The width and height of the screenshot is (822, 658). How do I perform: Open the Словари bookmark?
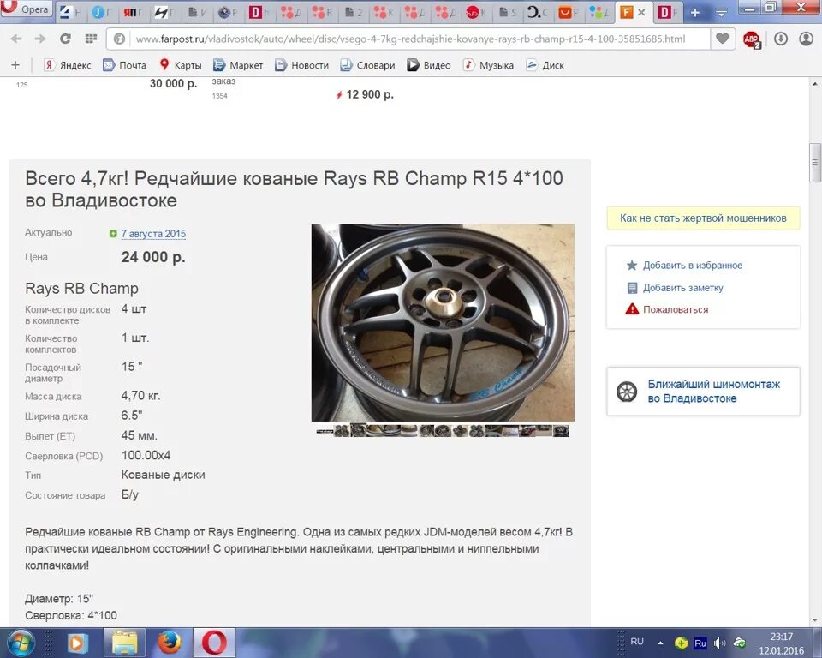(x=367, y=65)
